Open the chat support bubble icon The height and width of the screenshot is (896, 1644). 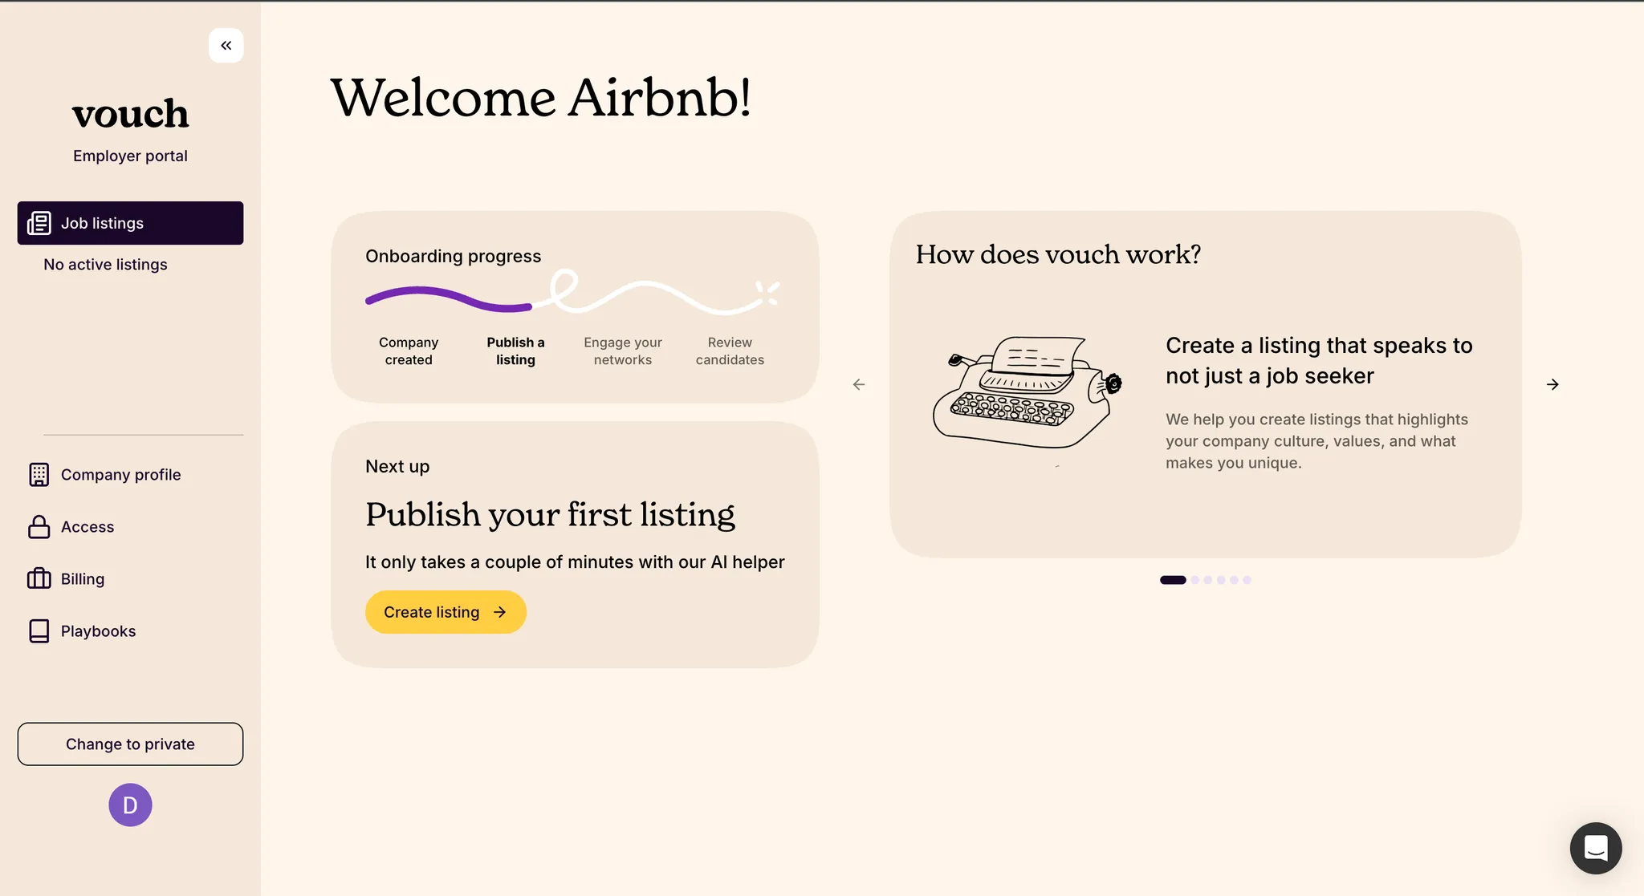click(1596, 848)
